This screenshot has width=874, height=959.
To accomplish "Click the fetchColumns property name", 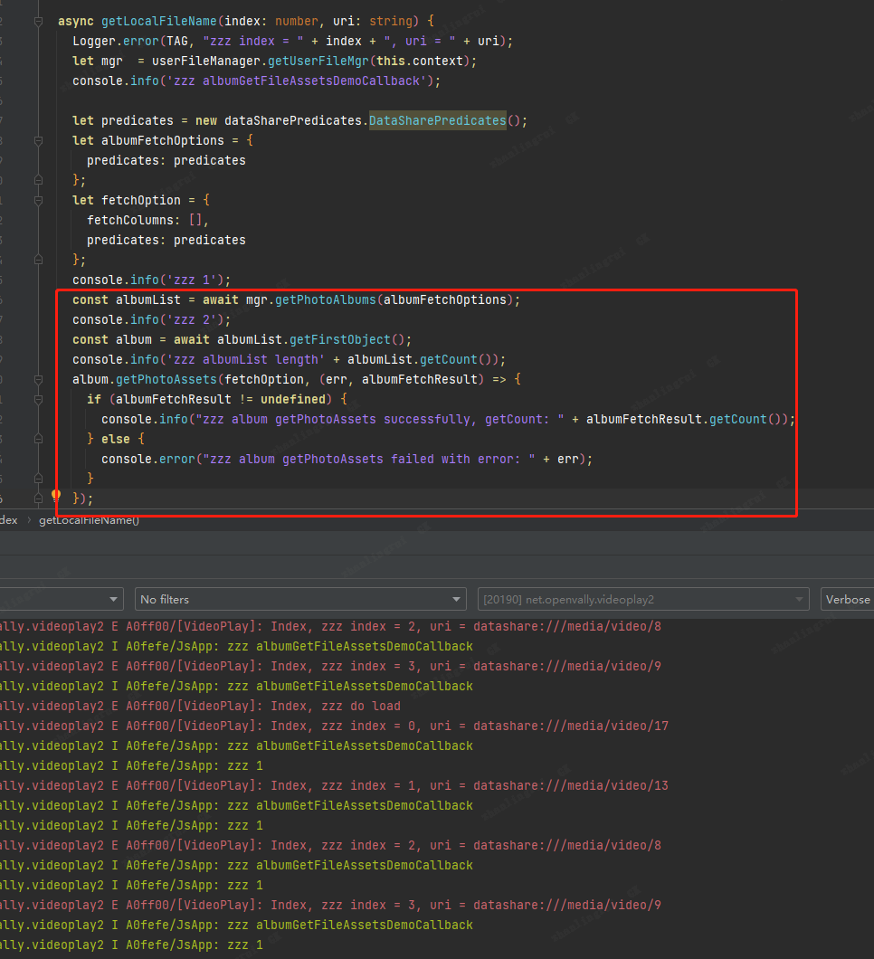I will 130,220.
